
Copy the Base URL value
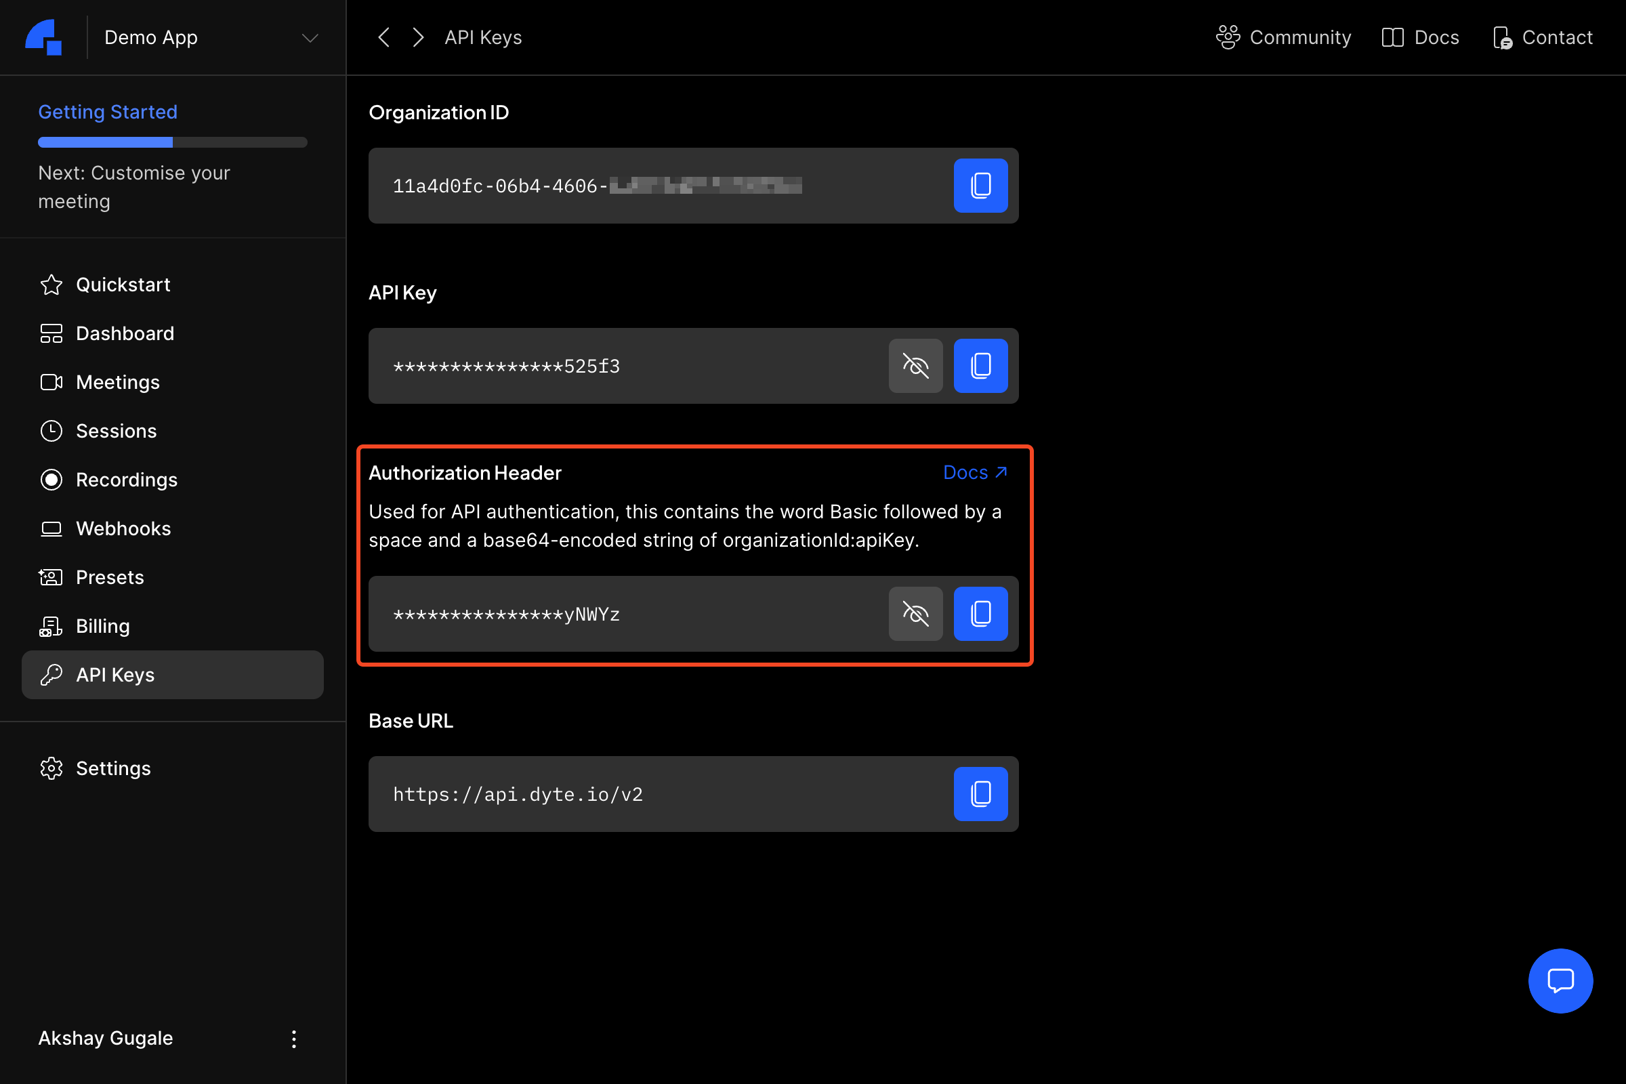[x=980, y=793]
